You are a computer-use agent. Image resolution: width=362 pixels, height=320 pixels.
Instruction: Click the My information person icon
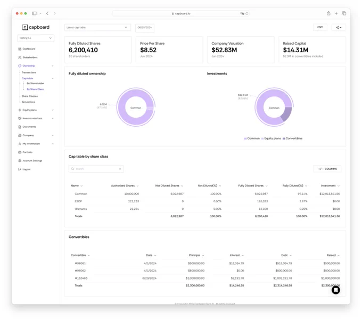(20, 144)
